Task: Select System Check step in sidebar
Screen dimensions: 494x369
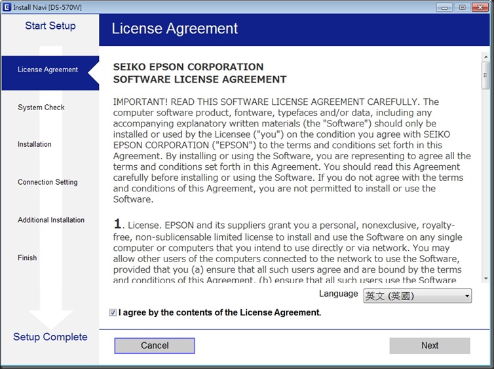Action: pos(41,107)
